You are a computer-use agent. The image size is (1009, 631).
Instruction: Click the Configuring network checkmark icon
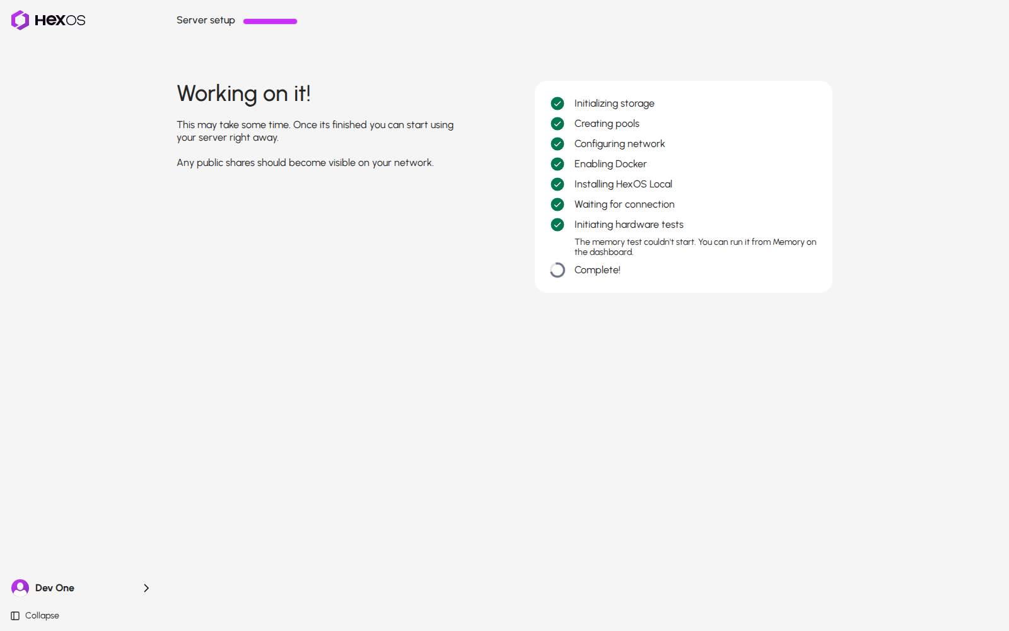click(557, 144)
